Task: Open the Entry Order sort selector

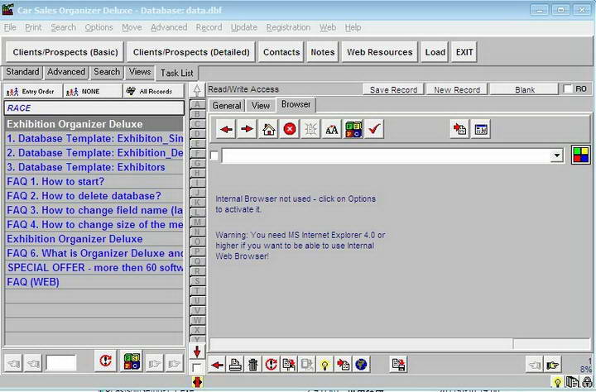Action: click(33, 92)
